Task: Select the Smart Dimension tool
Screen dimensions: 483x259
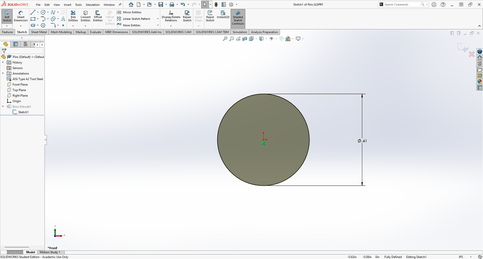Action: 21,17
